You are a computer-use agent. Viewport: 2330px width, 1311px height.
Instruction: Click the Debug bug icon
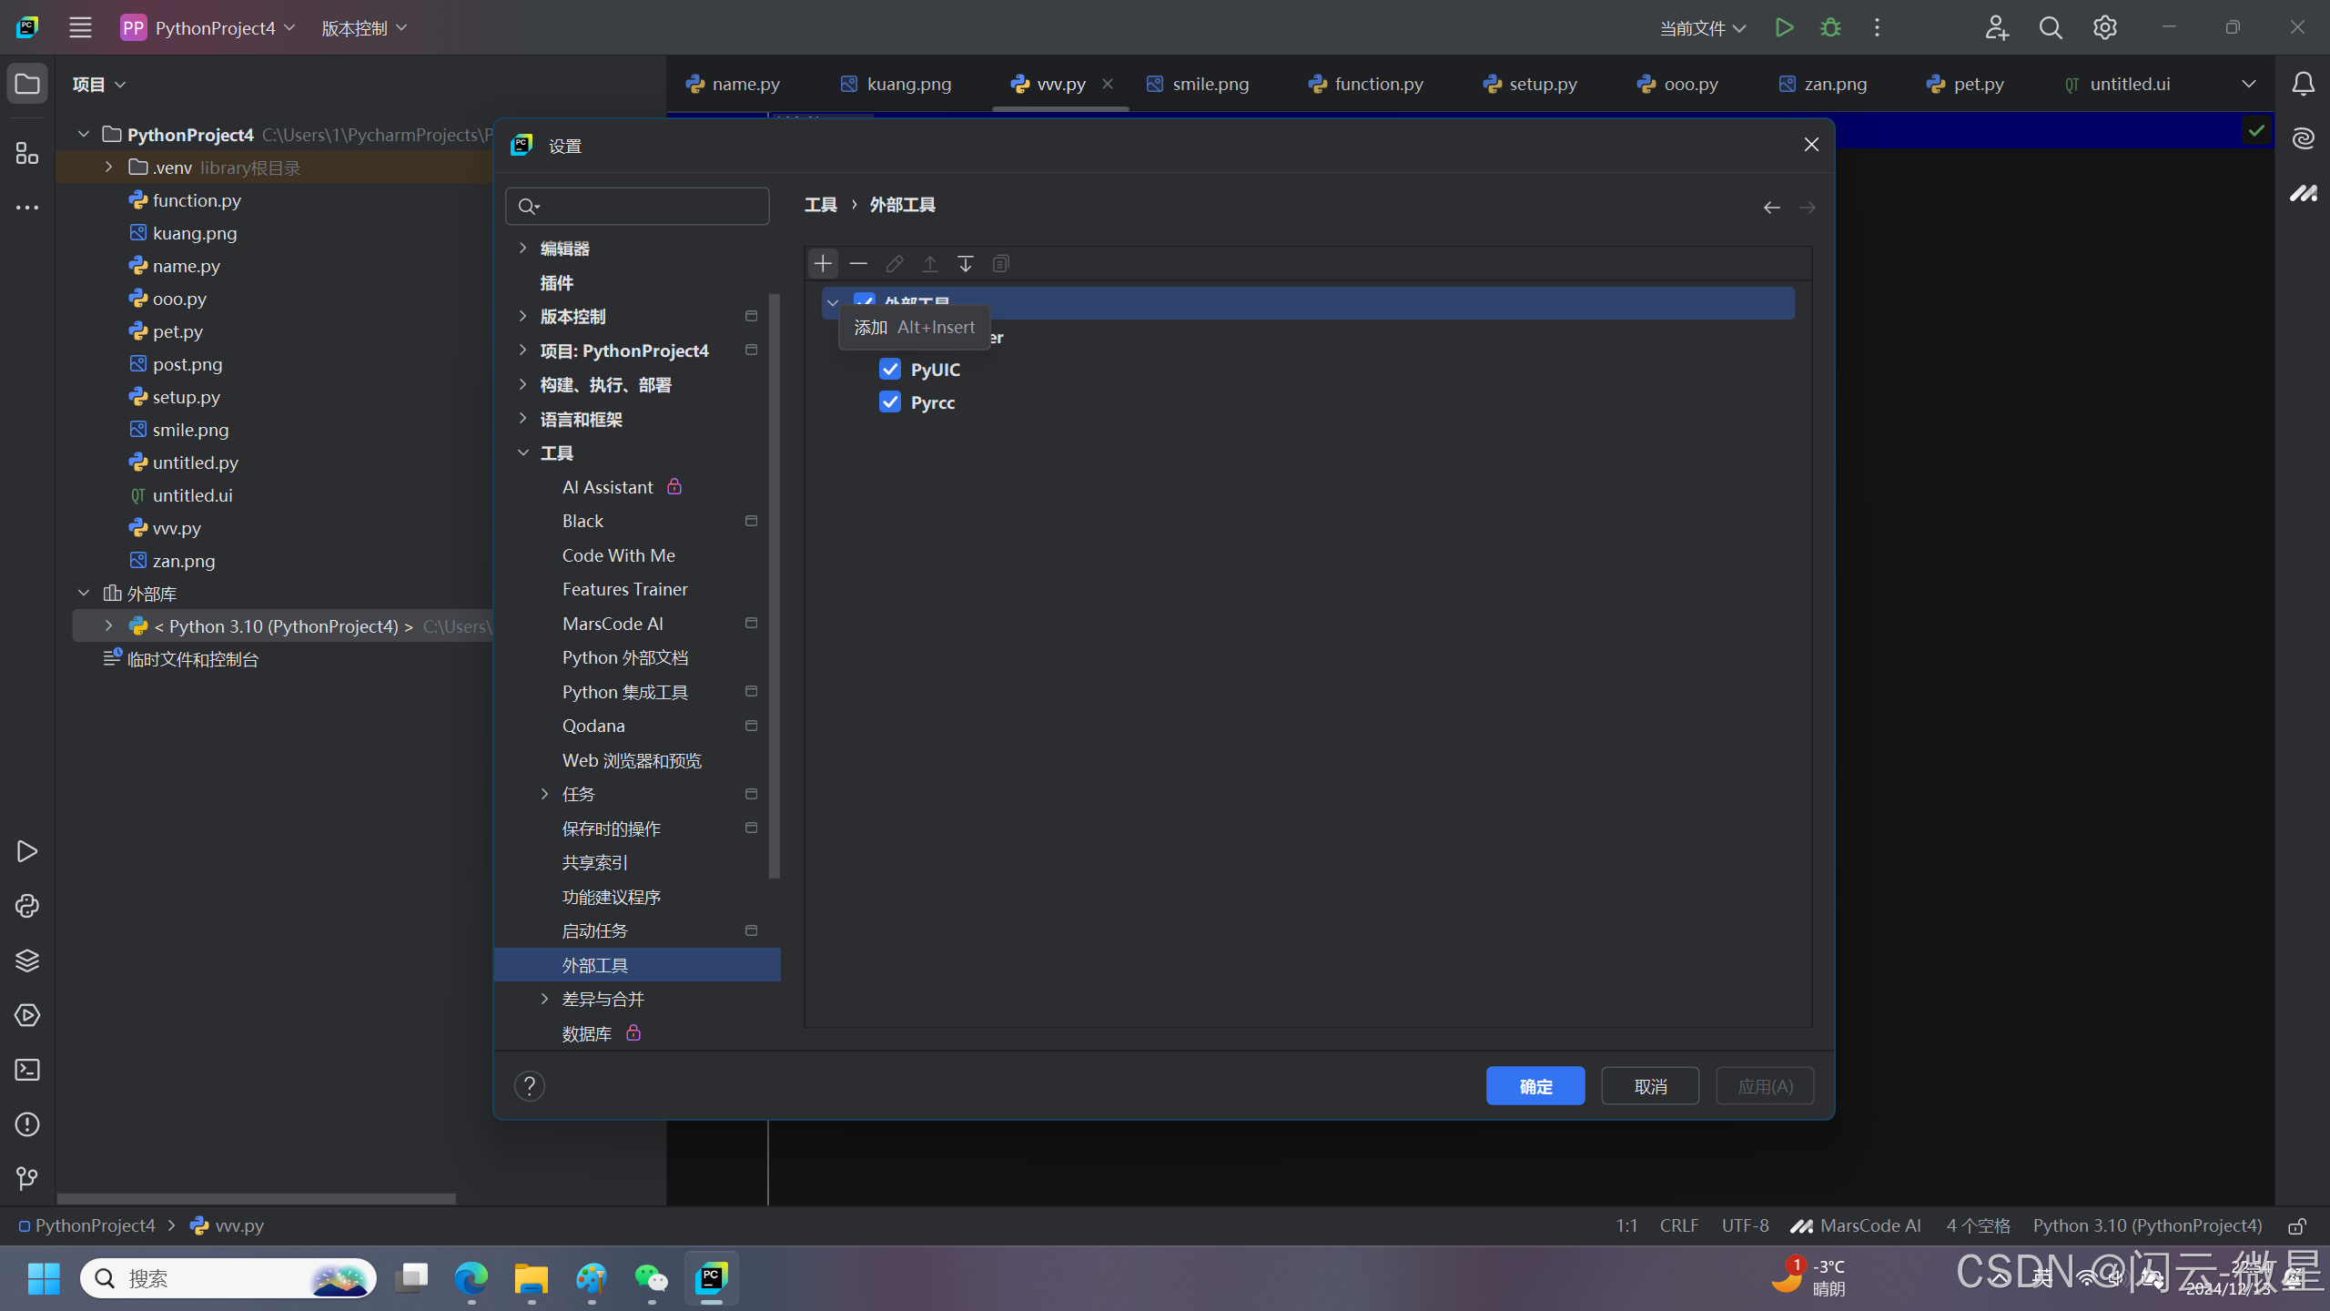click(x=1830, y=28)
